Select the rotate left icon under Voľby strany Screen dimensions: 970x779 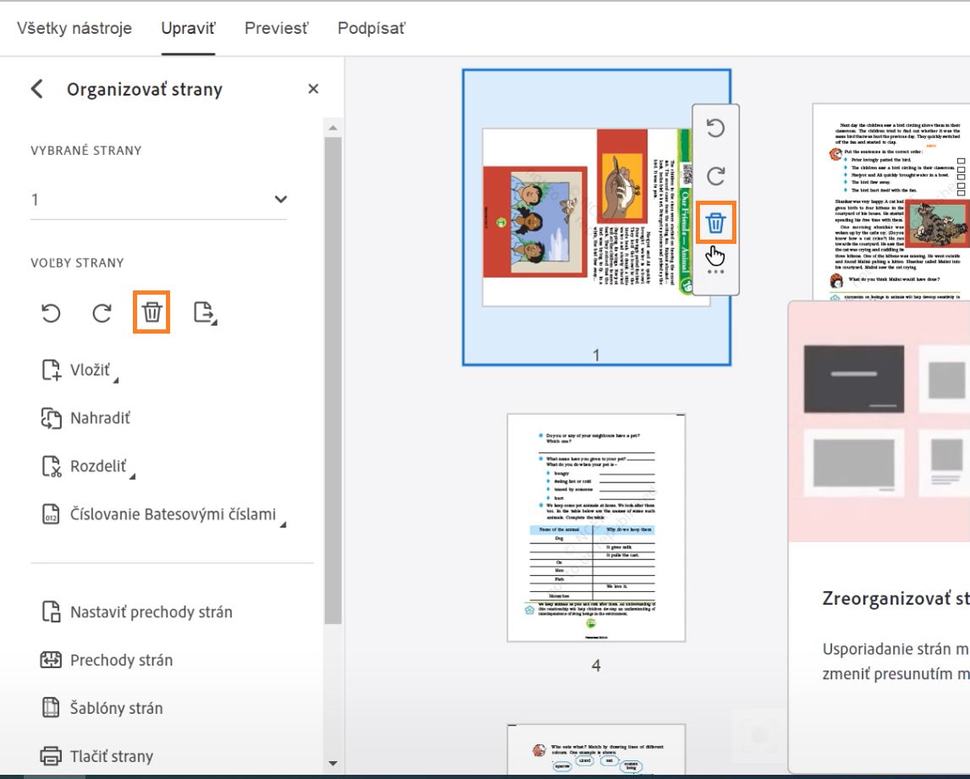52,313
